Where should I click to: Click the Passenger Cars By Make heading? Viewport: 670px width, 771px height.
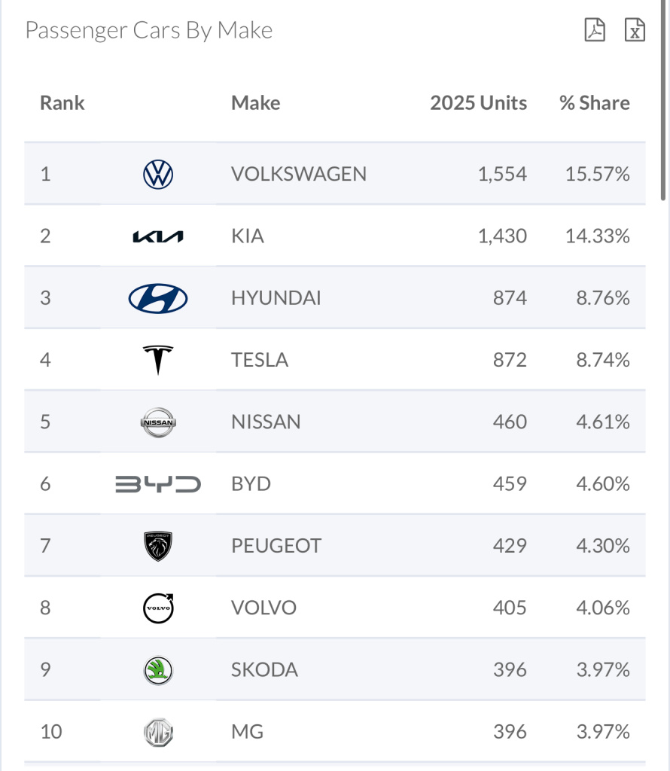point(149,31)
